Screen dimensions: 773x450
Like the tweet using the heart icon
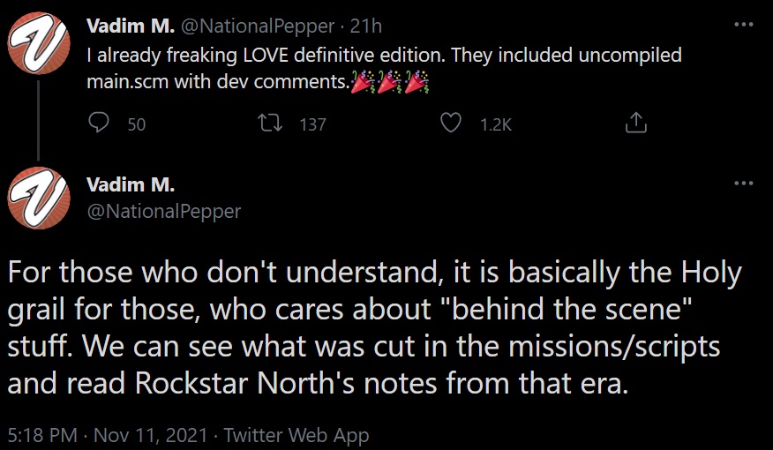click(x=451, y=124)
